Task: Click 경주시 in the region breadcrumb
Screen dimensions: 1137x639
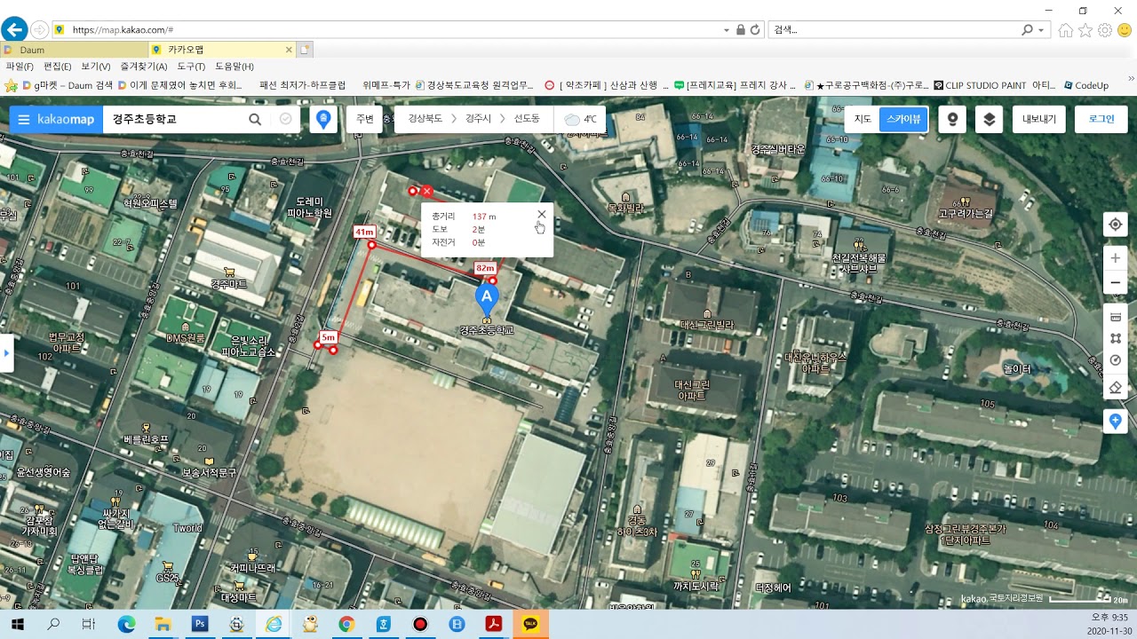Action: (478, 119)
